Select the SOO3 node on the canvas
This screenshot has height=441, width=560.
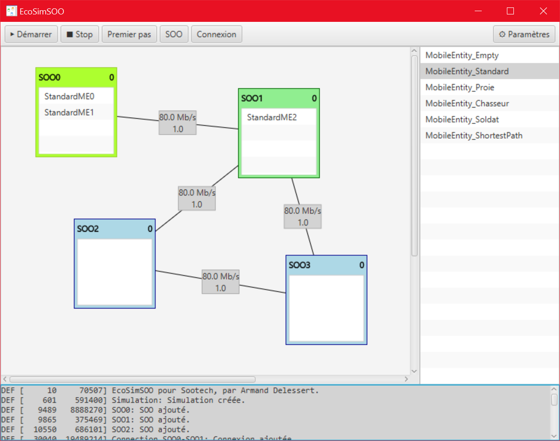326,265
